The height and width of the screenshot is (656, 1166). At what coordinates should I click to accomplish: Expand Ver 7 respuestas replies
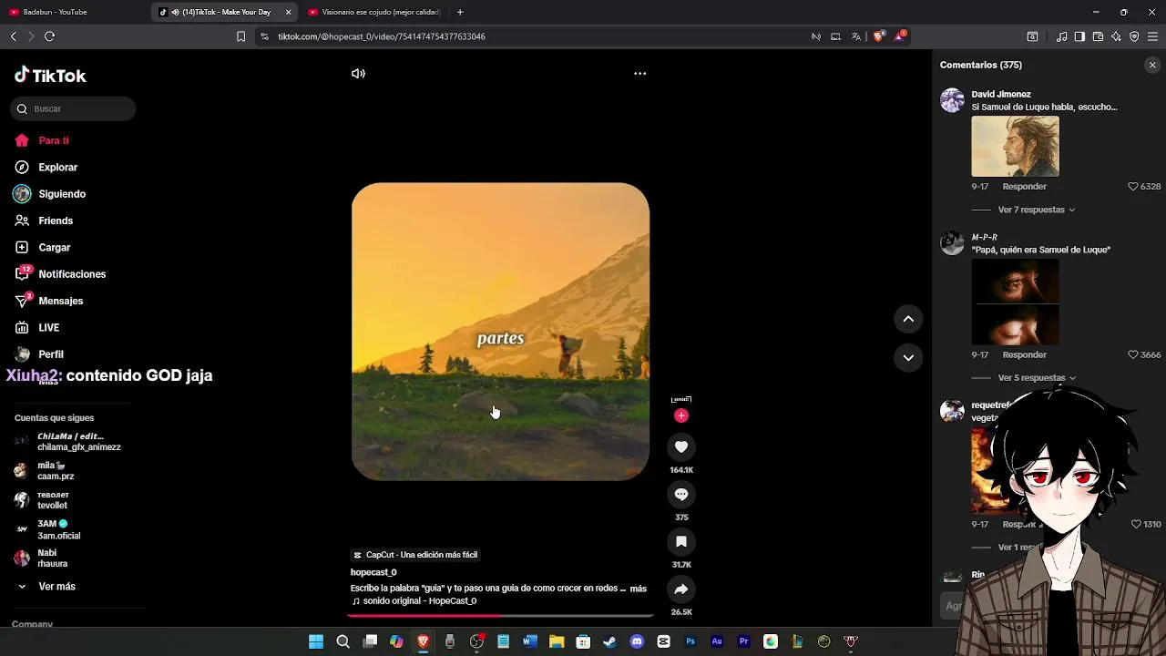click(1037, 210)
